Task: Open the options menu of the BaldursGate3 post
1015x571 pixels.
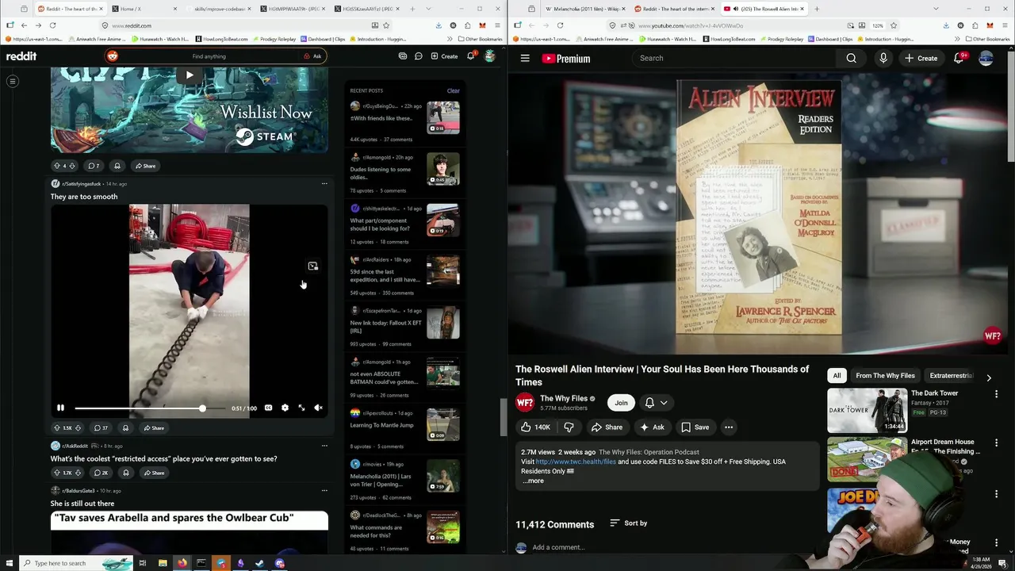Action: [x=324, y=490]
